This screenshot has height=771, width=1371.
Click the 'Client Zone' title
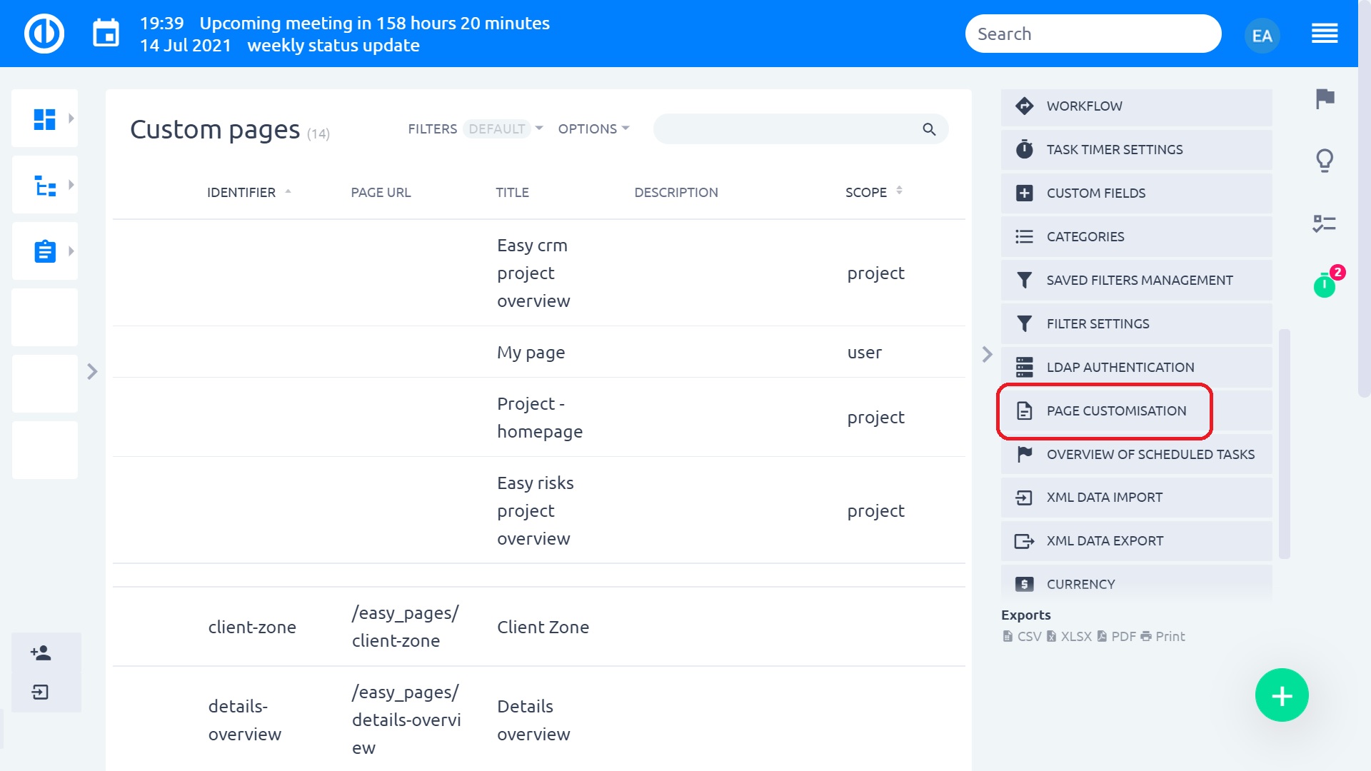[x=543, y=628]
